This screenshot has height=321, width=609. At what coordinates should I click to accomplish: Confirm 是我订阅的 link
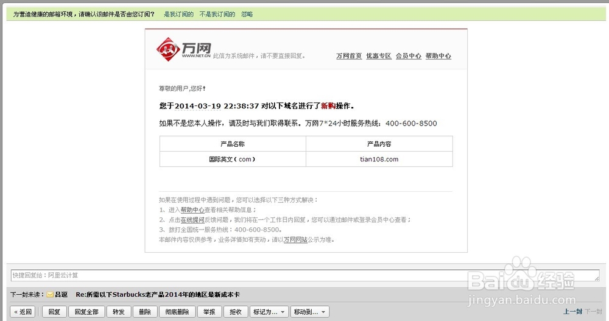pos(178,15)
